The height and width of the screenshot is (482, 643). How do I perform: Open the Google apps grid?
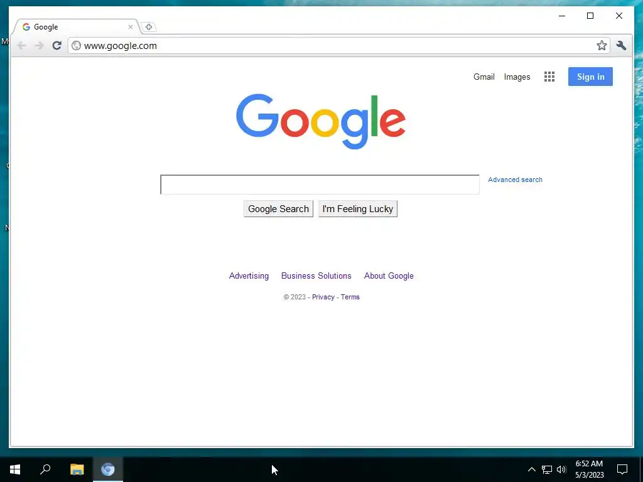coord(549,77)
